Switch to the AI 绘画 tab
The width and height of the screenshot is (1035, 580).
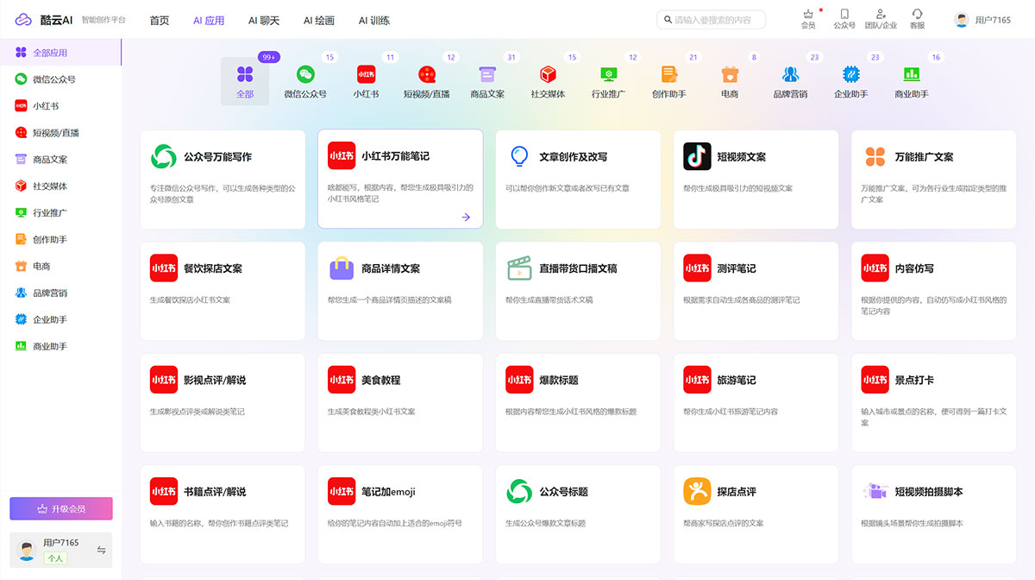point(319,21)
